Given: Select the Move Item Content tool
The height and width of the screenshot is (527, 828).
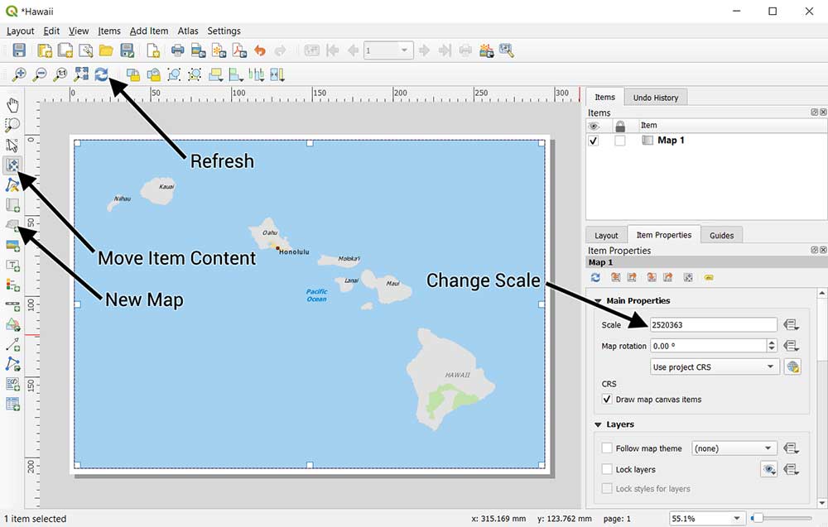Looking at the screenshot, I should click(x=12, y=165).
